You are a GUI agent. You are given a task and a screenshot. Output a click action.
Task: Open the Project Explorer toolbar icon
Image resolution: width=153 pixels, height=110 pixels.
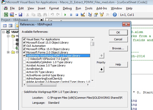click(x=90, y=15)
